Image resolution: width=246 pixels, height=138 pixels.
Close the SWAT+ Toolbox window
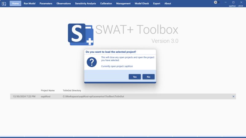241,2
